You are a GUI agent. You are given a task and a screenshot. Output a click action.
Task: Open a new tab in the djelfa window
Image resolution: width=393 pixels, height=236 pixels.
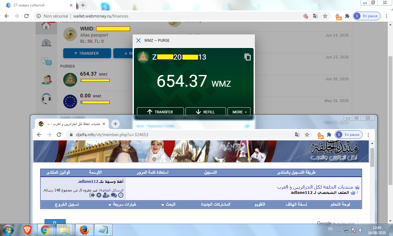pyautogui.click(x=115, y=124)
